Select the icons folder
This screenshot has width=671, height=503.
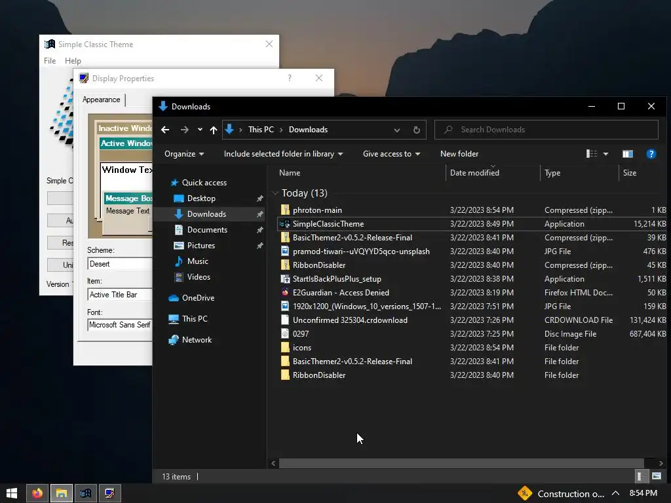pyautogui.click(x=301, y=348)
